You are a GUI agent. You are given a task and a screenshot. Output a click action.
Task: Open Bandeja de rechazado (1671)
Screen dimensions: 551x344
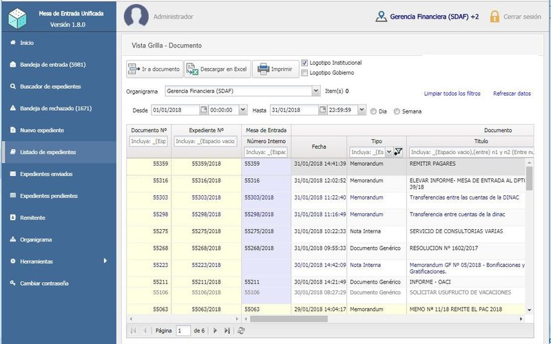56,109
